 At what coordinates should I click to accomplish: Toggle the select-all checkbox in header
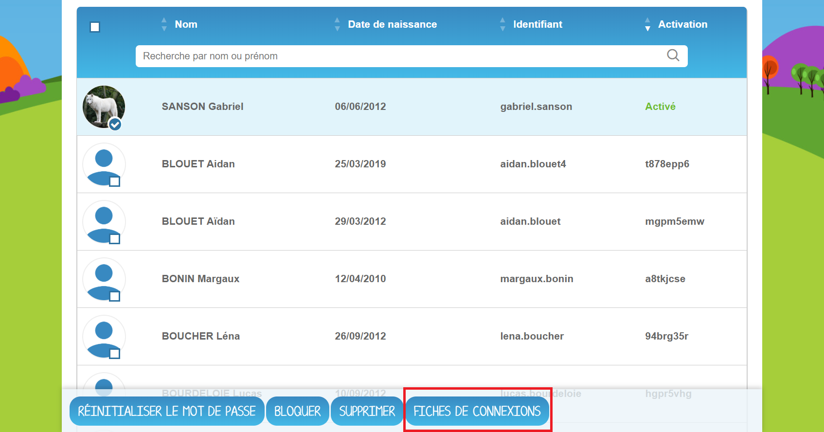pos(95,27)
